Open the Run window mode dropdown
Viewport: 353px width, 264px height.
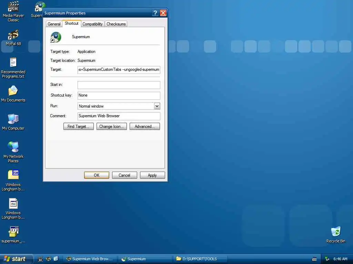(x=157, y=106)
